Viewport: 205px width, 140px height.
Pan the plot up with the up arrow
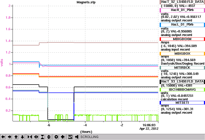(16, 137)
